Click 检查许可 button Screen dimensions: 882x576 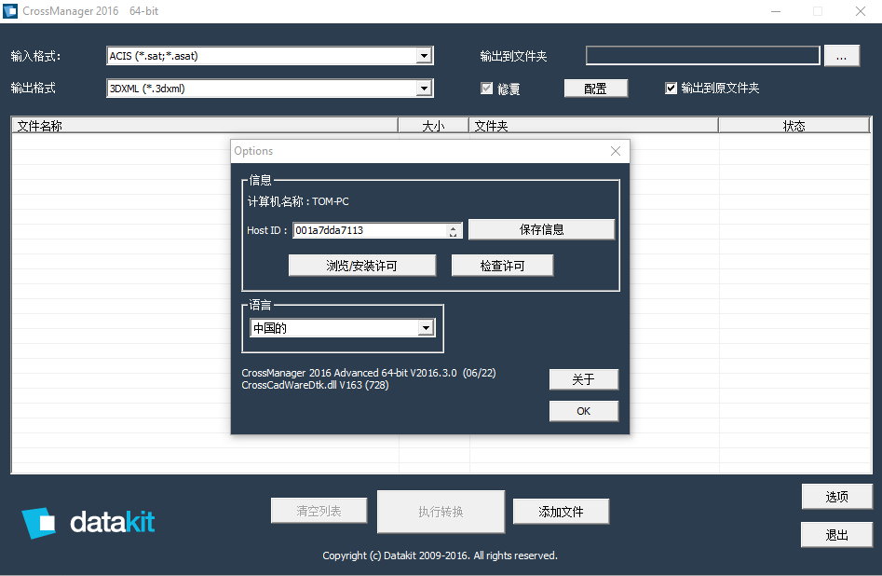tap(502, 266)
